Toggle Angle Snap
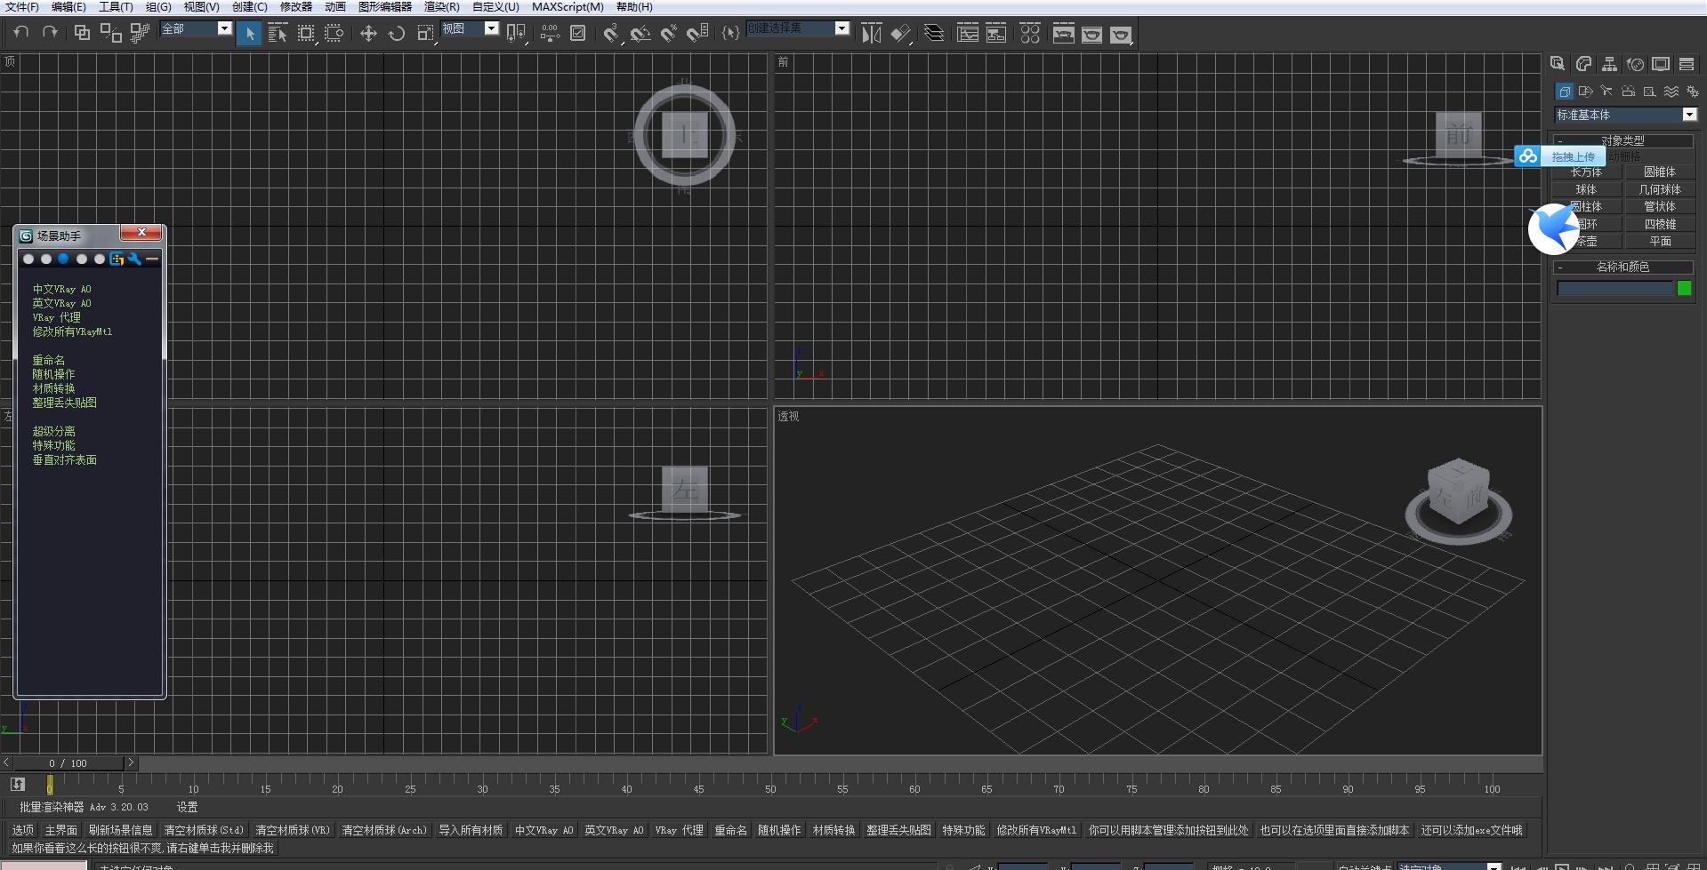1707x870 pixels. (640, 34)
